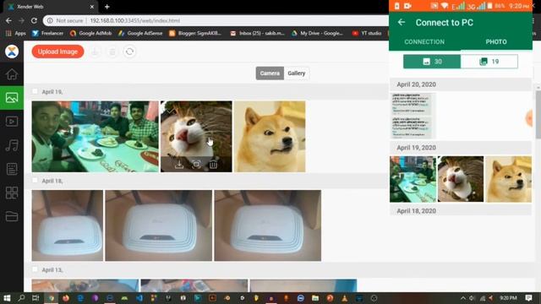Screen dimensions: 541x304
Task: Reload the page with browser refresh button
Action: (x=34, y=20)
